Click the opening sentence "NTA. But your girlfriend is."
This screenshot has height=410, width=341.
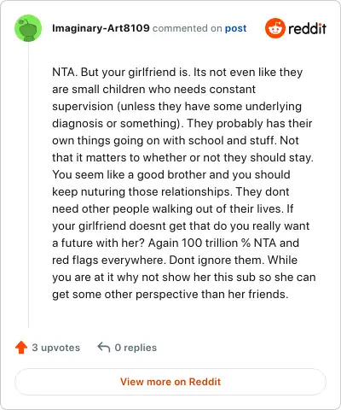(121, 73)
